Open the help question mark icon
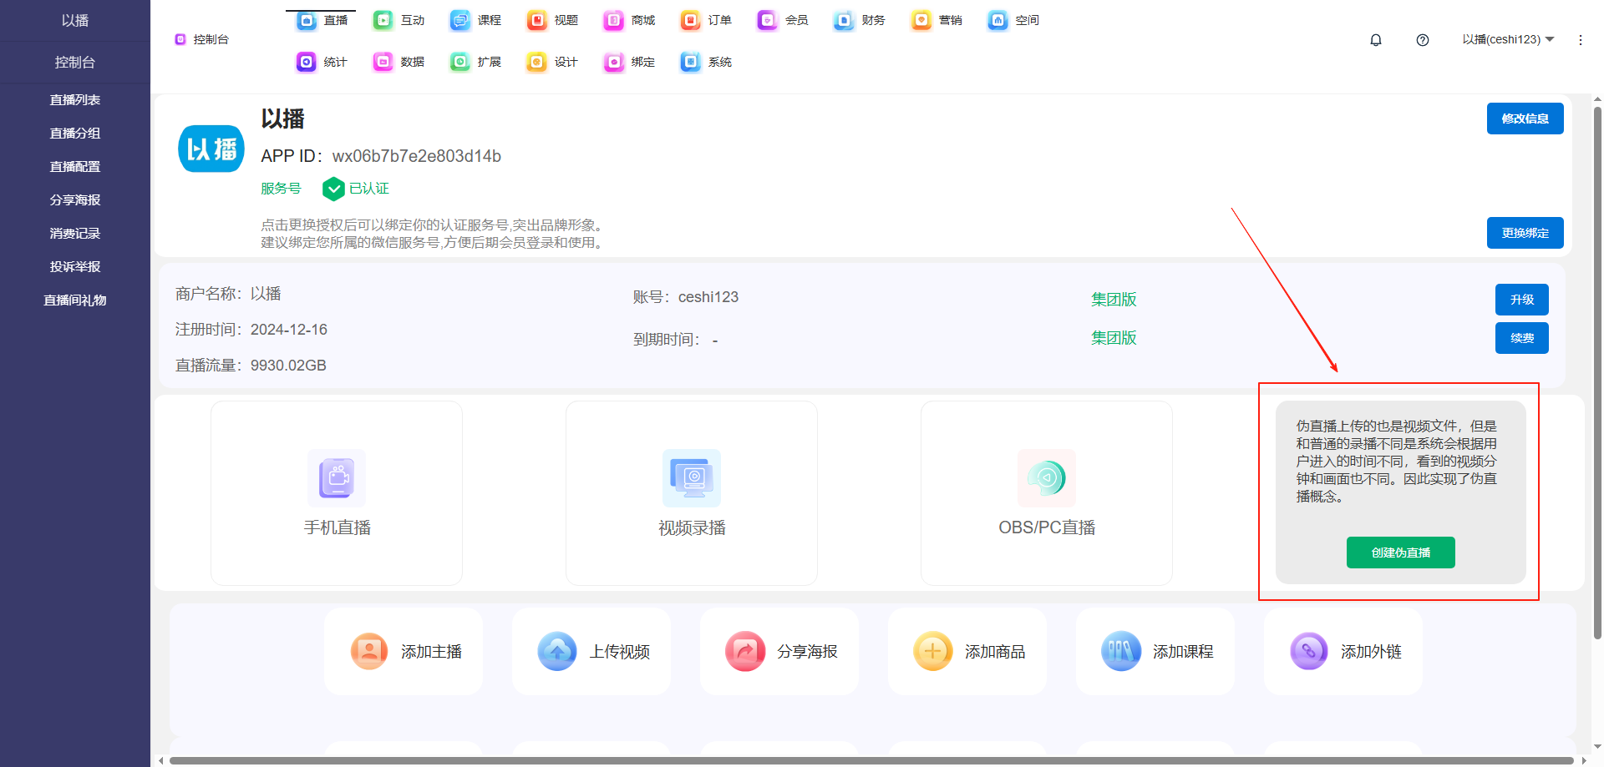The image size is (1604, 767). [1423, 40]
